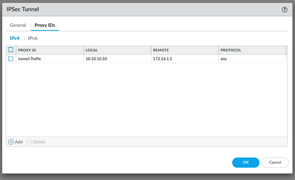295x180 pixels.
Task: Confirm with the OK button
Action: (x=246, y=163)
